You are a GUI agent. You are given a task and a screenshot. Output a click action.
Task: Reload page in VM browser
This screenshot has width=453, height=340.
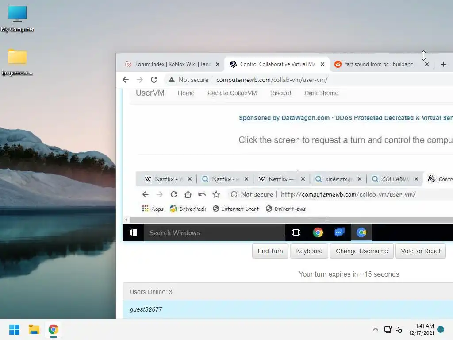coord(173,195)
